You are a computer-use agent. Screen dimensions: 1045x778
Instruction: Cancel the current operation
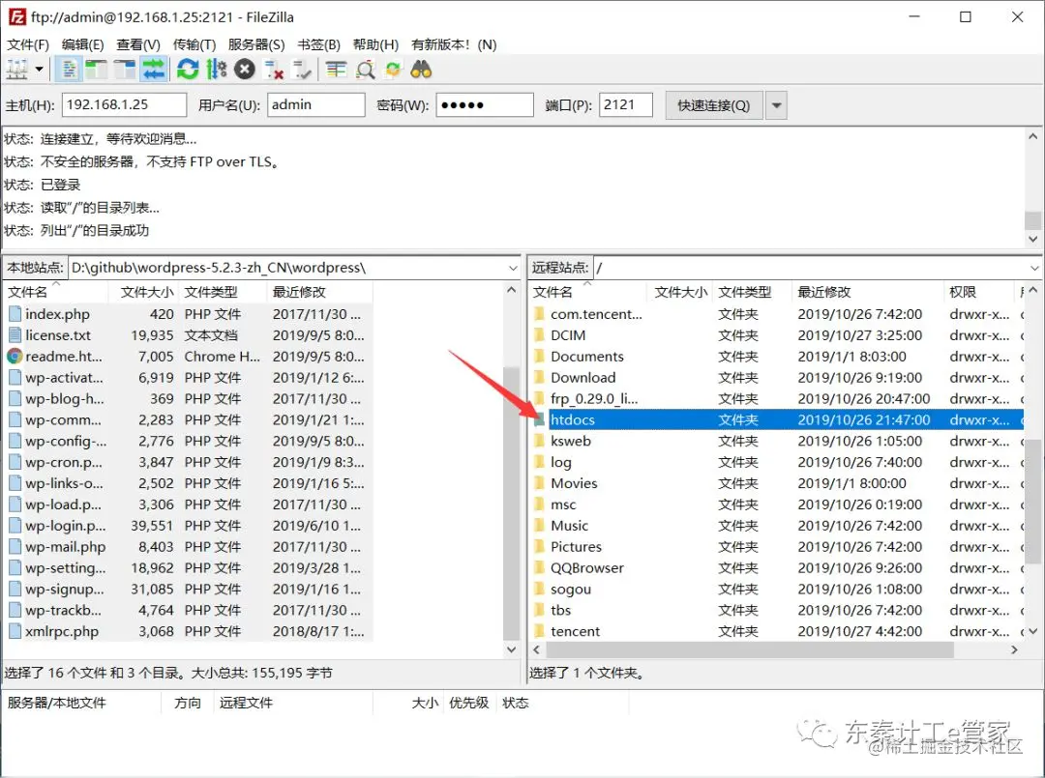244,69
